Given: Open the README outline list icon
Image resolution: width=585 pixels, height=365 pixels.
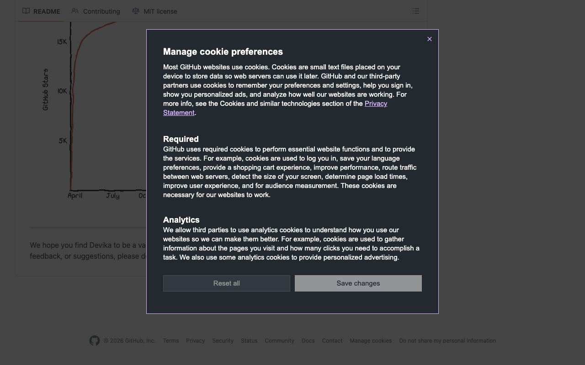Looking at the screenshot, I should point(416,11).
